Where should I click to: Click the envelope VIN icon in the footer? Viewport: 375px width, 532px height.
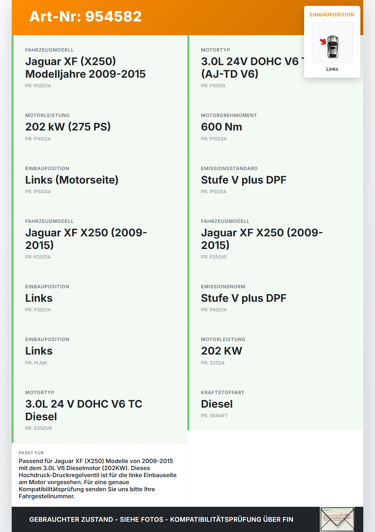tap(337, 519)
